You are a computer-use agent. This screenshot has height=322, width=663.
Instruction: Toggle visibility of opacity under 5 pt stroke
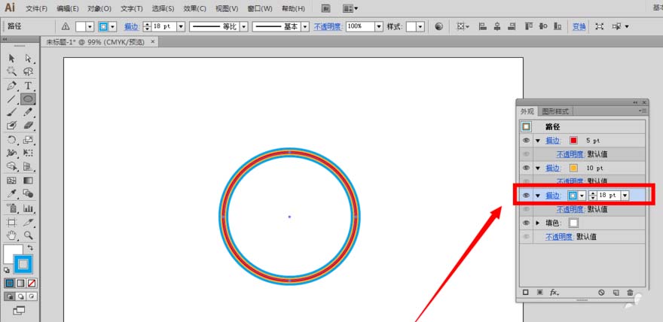[526, 154]
